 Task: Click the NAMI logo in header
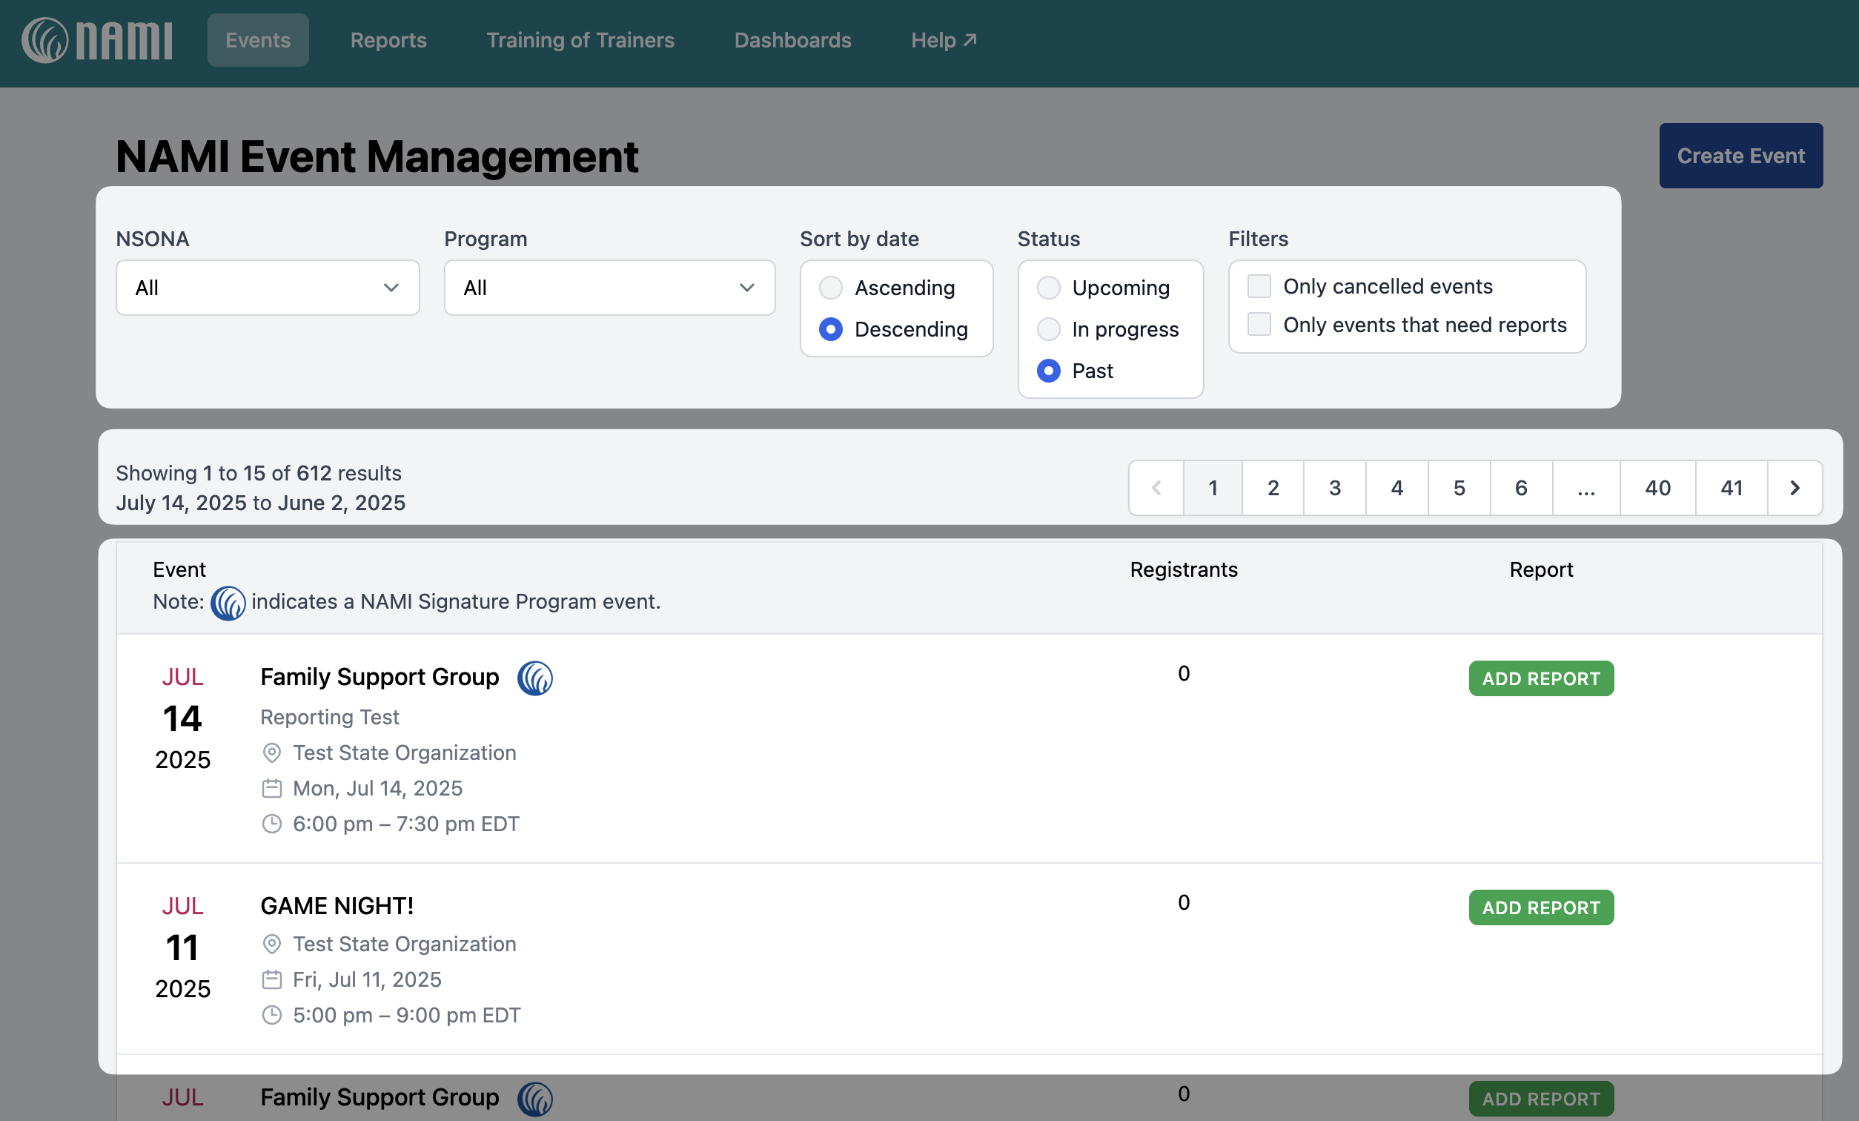pos(96,40)
